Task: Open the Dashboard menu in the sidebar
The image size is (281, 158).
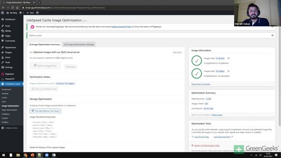Action: pyautogui.click(x=10, y=19)
